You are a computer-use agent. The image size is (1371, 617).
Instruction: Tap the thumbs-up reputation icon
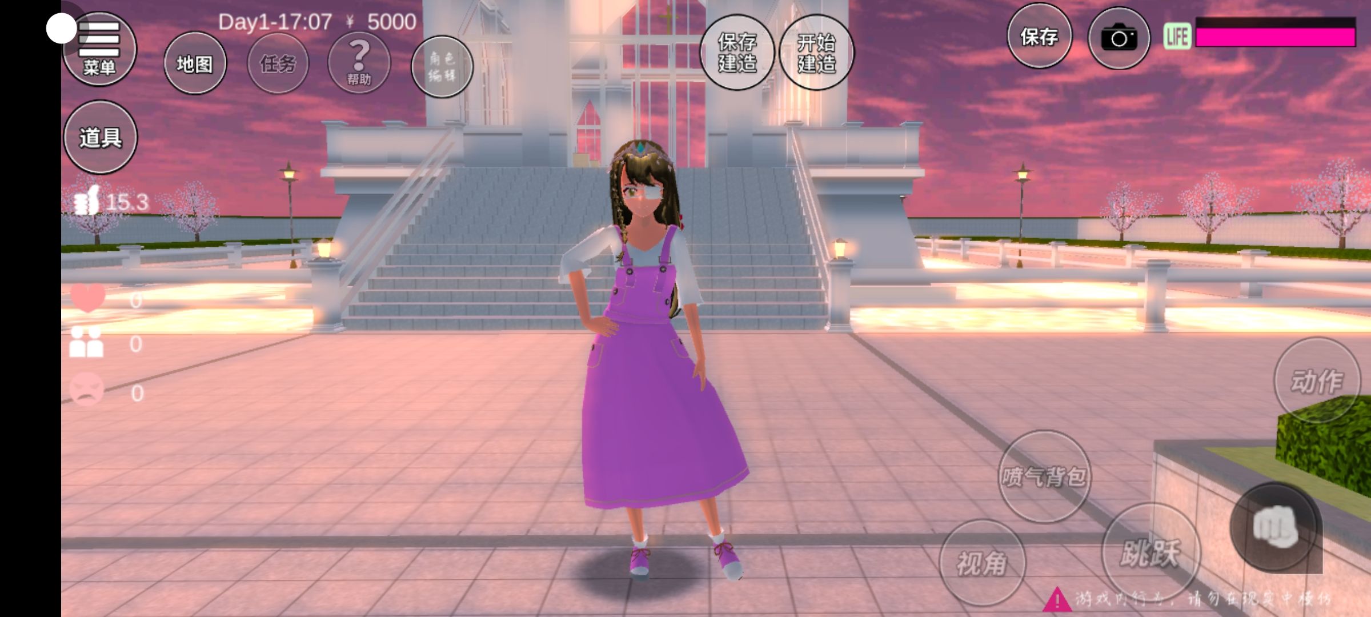coord(87,201)
